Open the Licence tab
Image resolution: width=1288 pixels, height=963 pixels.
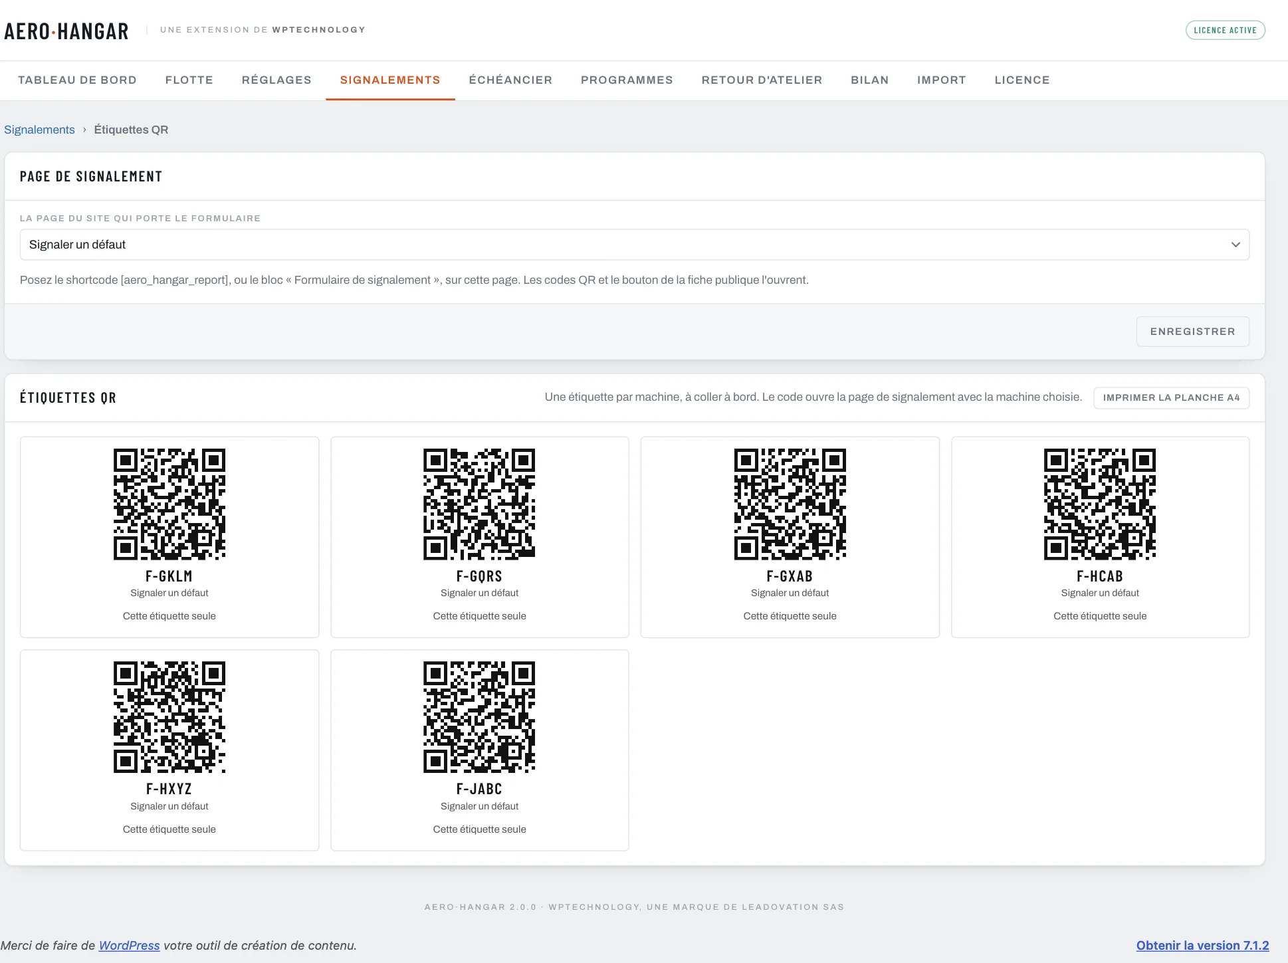coord(1022,80)
